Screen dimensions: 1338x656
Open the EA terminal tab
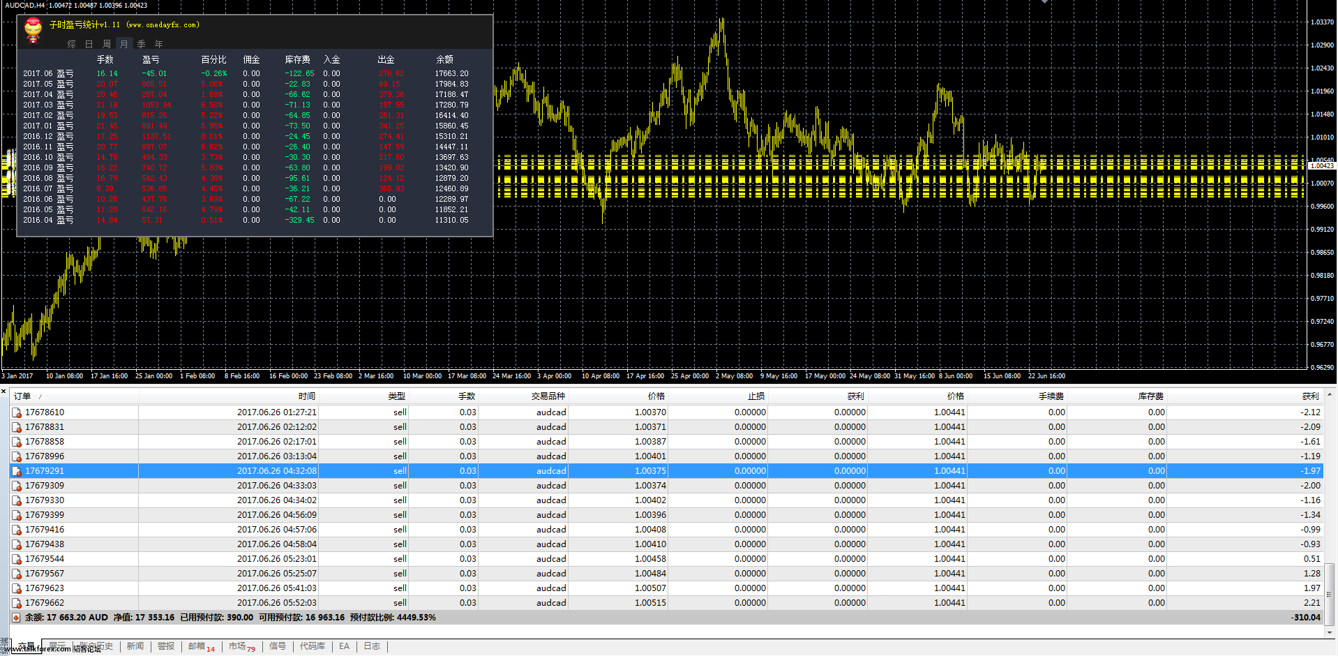coord(345,646)
